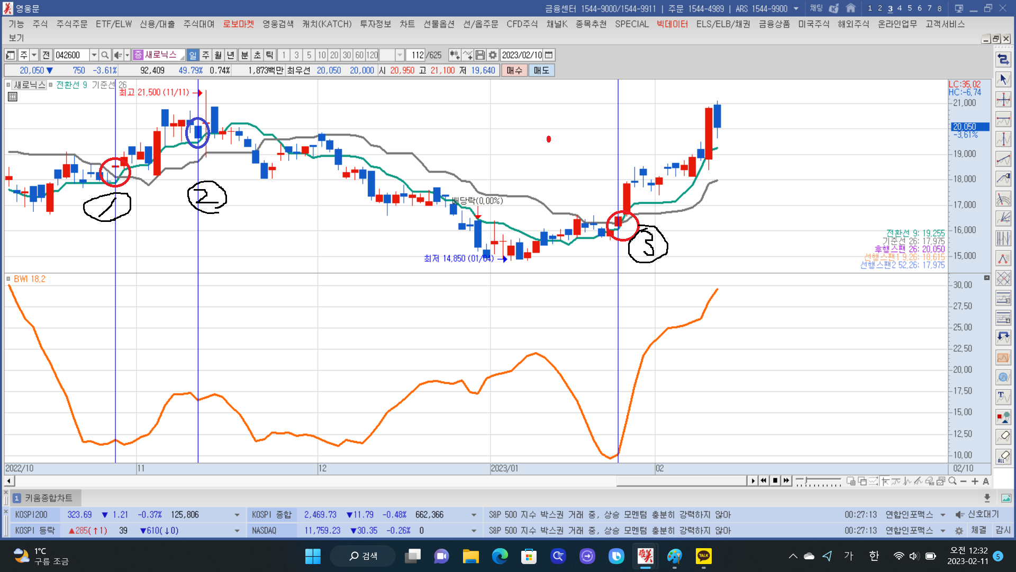The height and width of the screenshot is (572, 1016).
Task: Expand the KOSPI200 index dropdown arrow
Action: pos(237,515)
